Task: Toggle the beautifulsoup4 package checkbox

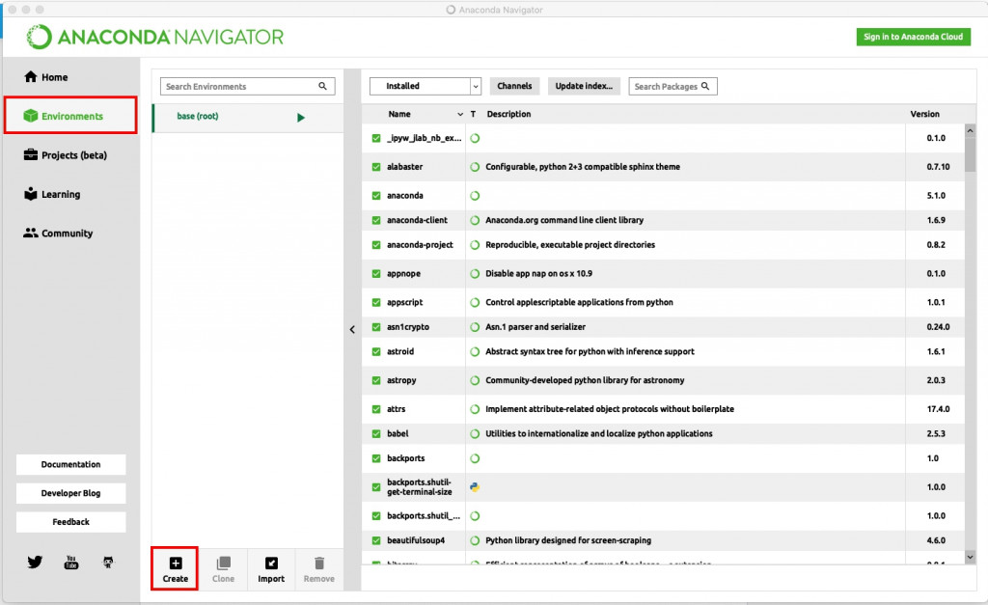Action: [x=376, y=540]
